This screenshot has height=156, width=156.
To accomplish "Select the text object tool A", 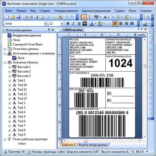I will [105, 17].
